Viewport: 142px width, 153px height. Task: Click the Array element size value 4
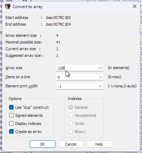click(x=57, y=35)
